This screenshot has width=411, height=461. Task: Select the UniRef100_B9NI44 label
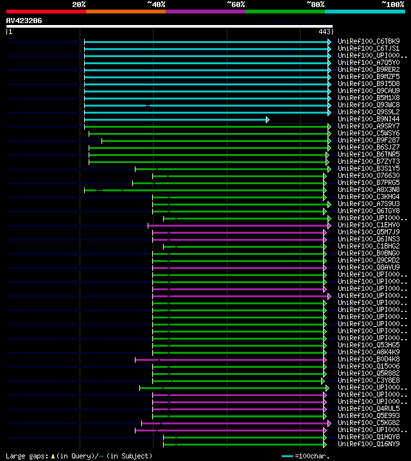click(369, 119)
